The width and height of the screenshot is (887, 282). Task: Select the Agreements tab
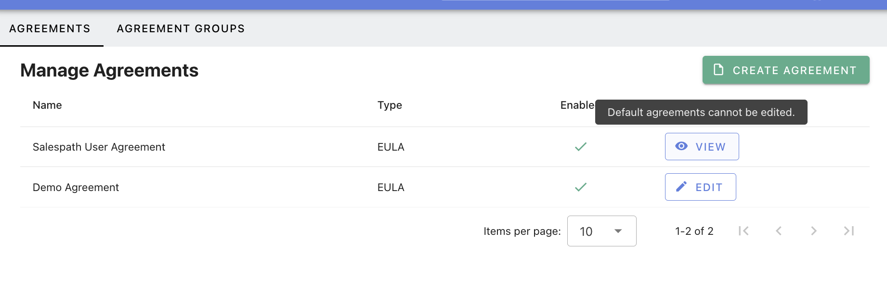click(50, 28)
